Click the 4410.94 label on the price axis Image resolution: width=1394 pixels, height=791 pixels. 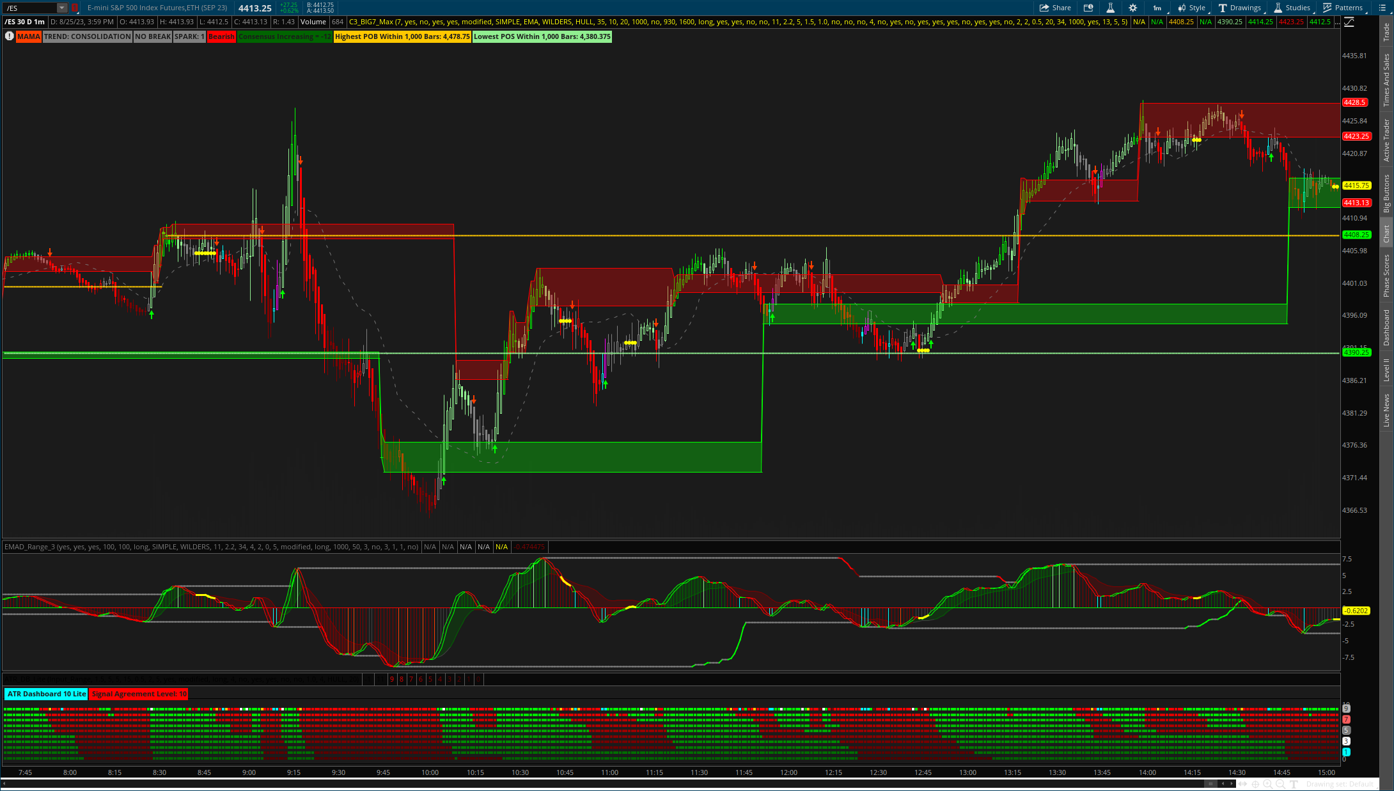point(1354,218)
